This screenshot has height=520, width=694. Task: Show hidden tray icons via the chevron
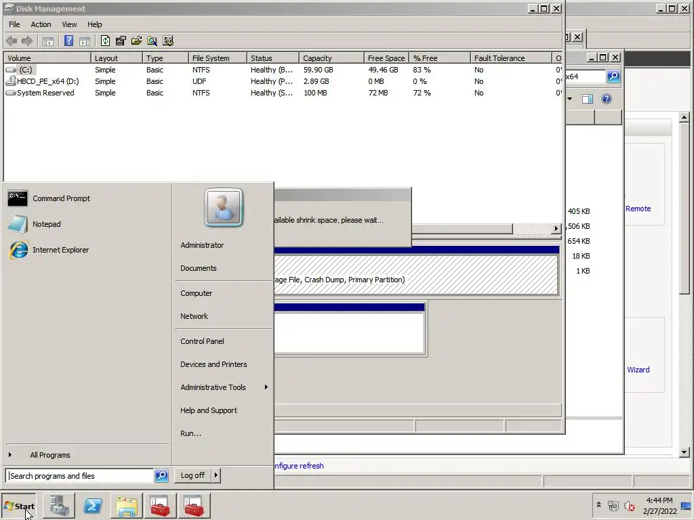click(x=598, y=504)
